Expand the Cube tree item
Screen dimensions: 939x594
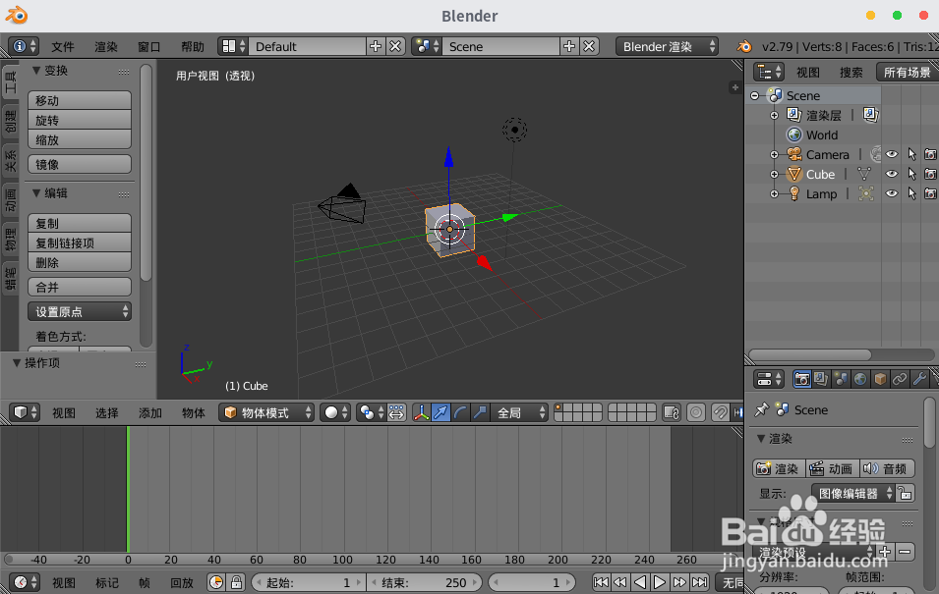[x=775, y=175]
